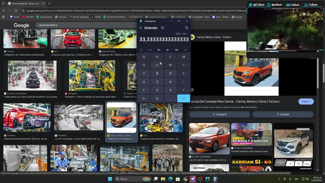Viewport: 325px width, 183px height.
Task: Click the M+ memory add button
Action: (159, 50)
